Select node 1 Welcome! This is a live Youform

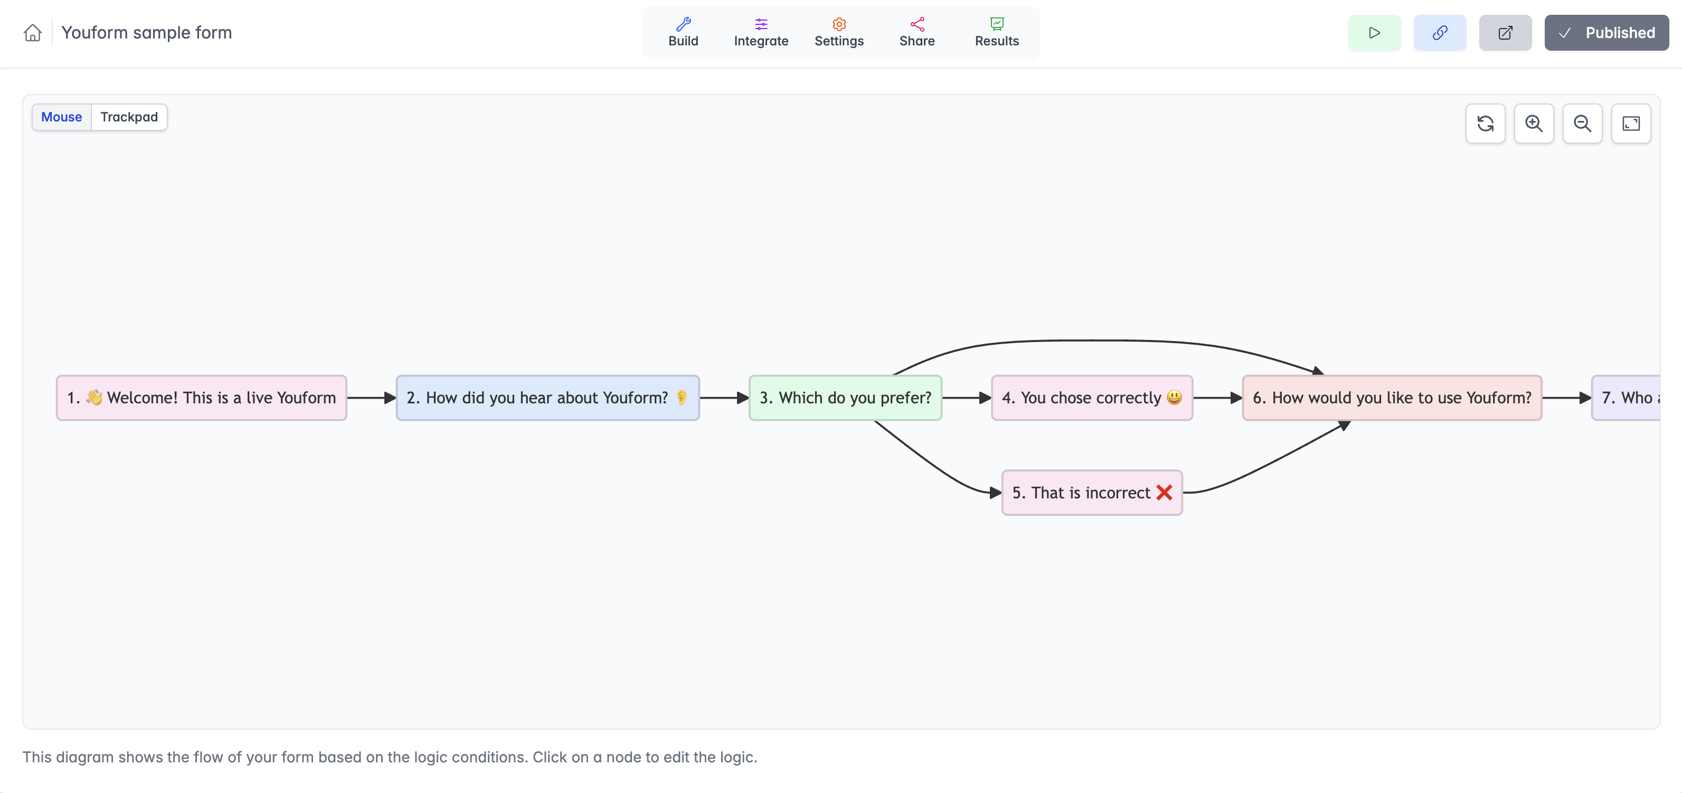tap(202, 398)
